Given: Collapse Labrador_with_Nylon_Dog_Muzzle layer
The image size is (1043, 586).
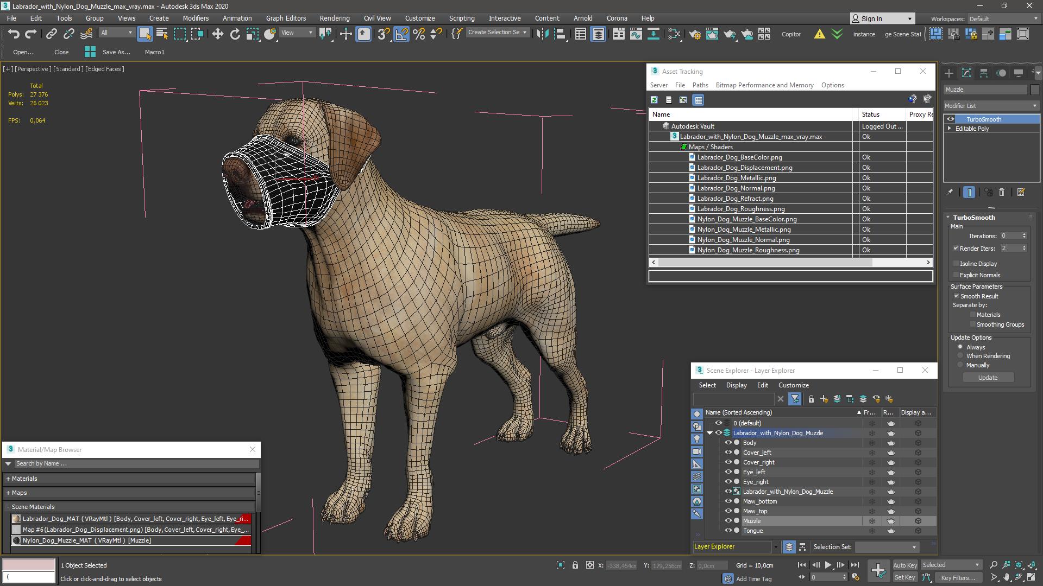Looking at the screenshot, I should tap(709, 433).
